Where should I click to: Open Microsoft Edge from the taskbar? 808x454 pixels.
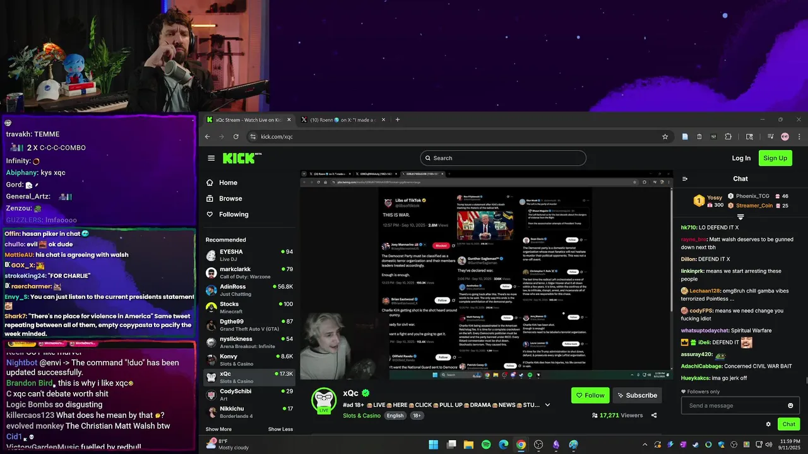[x=503, y=445]
